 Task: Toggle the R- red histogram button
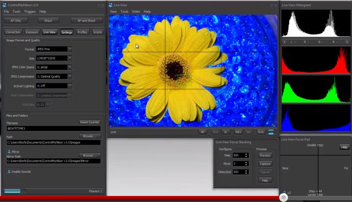pos(306,42)
